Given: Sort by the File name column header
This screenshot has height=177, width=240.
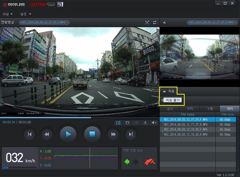Looking at the screenshot, I should click(x=187, y=114).
